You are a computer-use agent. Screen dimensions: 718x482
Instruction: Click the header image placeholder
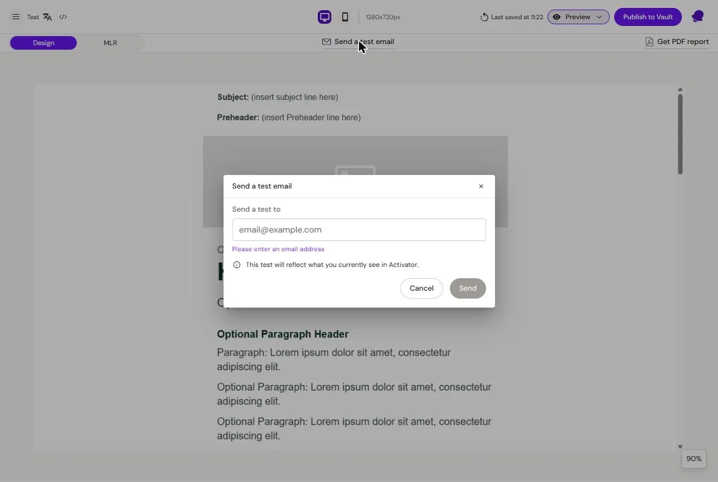(x=356, y=156)
